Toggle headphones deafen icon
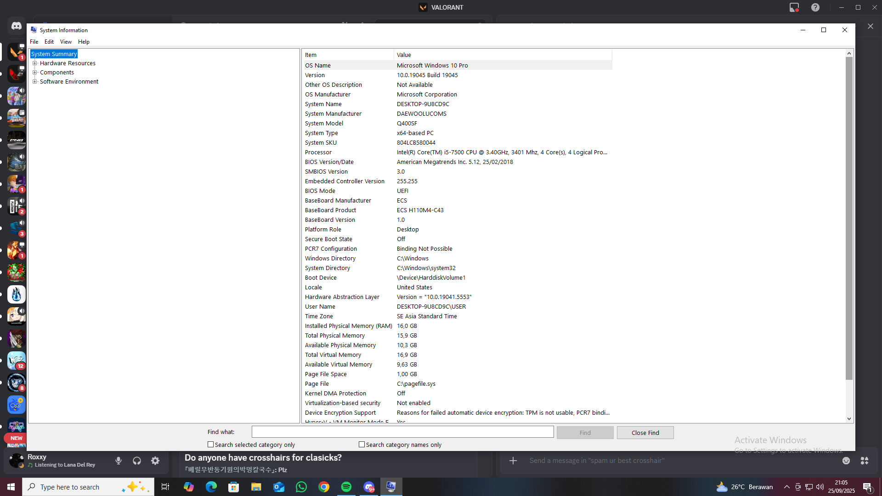This screenshot has height=496, width=882. tap(137, 461)
